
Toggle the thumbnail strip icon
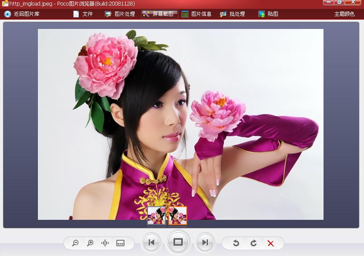[120, 243]
